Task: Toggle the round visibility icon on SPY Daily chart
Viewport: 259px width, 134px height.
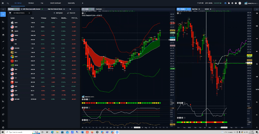Action: [x=83, y=13]
